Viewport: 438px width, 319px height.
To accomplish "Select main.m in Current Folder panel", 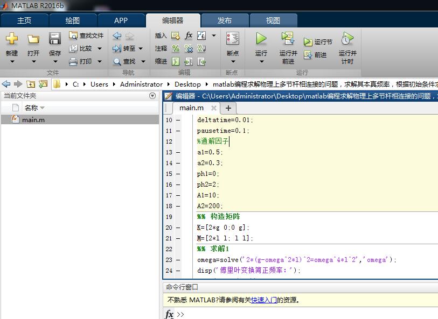I will pyautogui.click(x=80, y=119).
